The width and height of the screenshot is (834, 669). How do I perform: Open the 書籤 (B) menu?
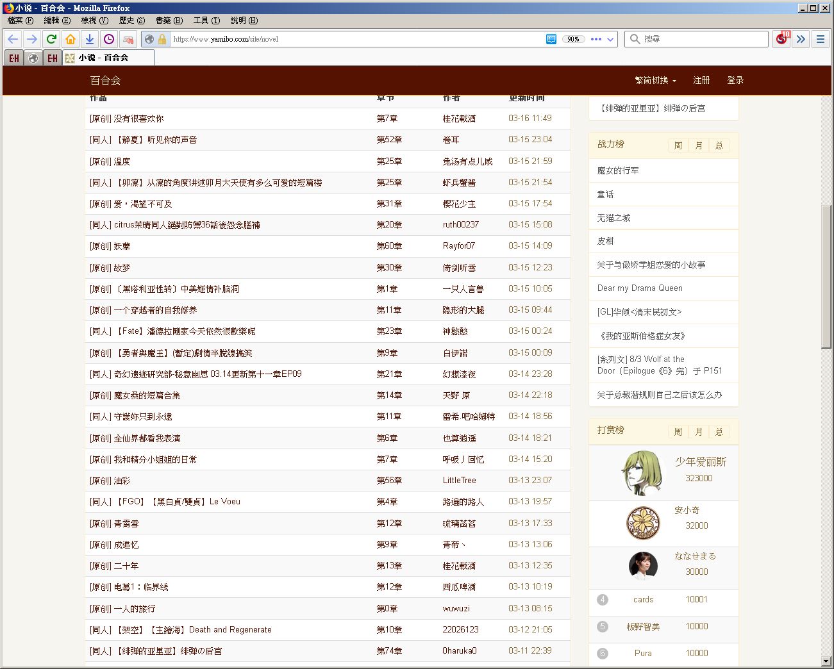[169, 21]
